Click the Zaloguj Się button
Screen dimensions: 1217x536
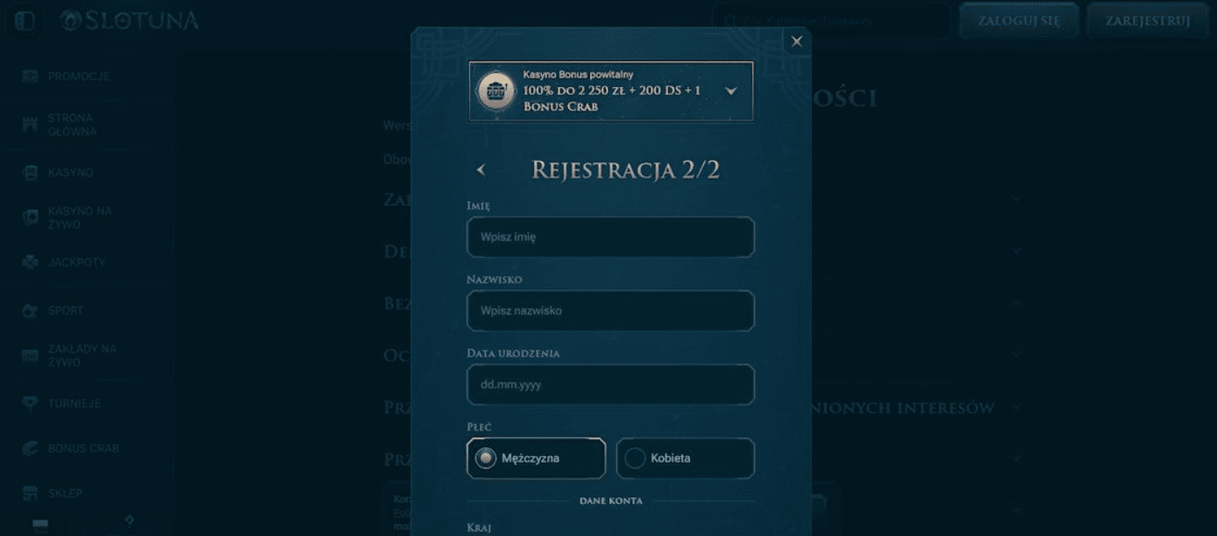(x=1018, y=19)
